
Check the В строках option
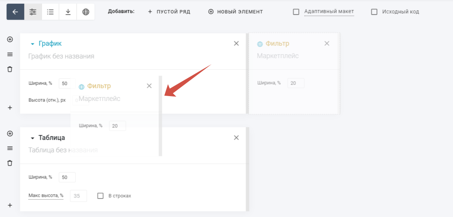point(100,196)
